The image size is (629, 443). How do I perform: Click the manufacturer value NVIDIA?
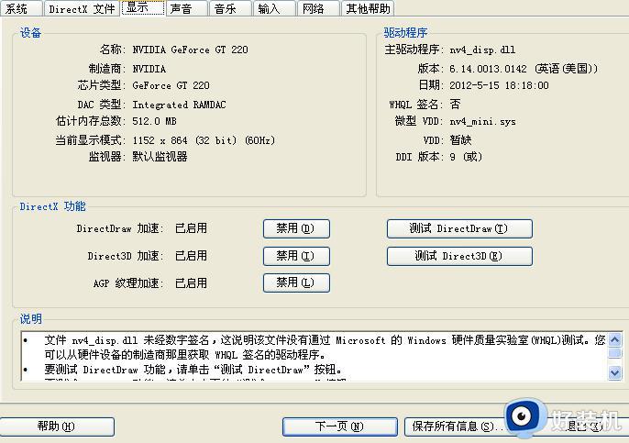click(149, 69)
